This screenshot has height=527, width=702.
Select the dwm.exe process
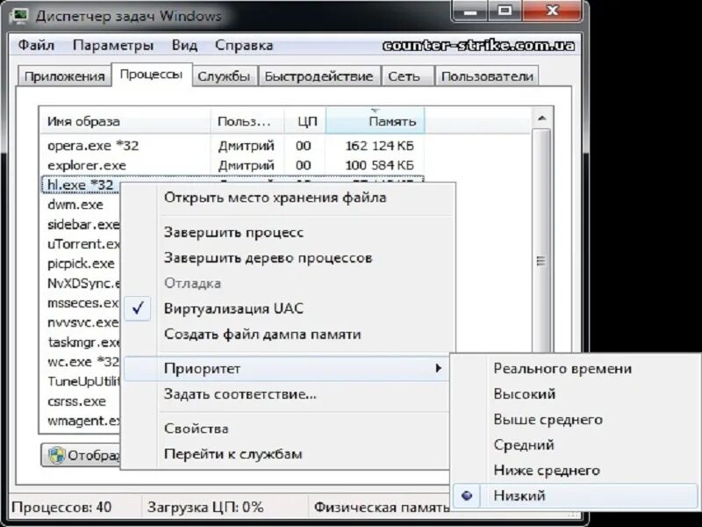pos(75,205)
